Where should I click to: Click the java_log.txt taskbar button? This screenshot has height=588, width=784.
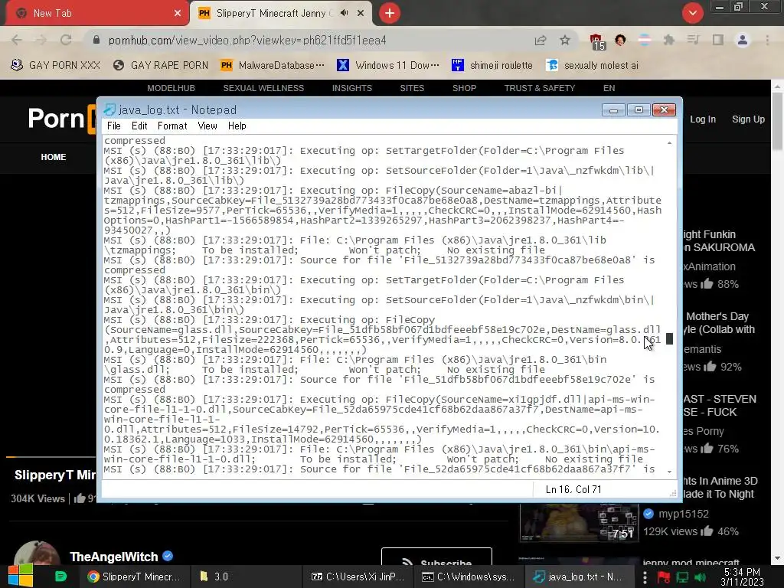click(x=578, y=577)
